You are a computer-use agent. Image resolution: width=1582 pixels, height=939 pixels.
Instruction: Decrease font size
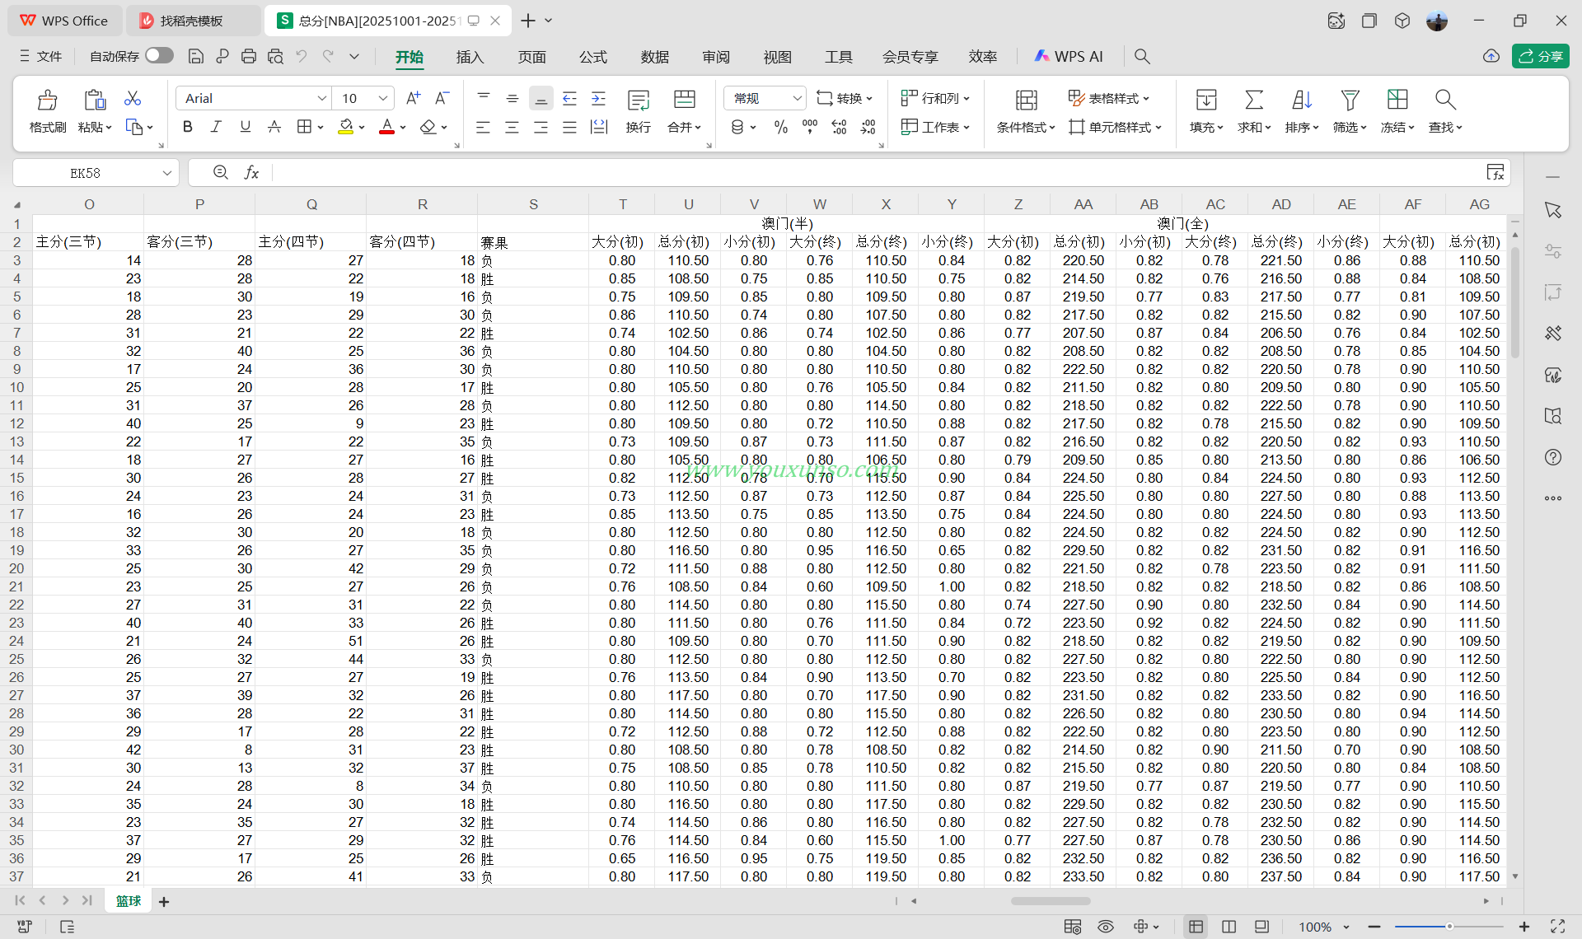point(442,98)
